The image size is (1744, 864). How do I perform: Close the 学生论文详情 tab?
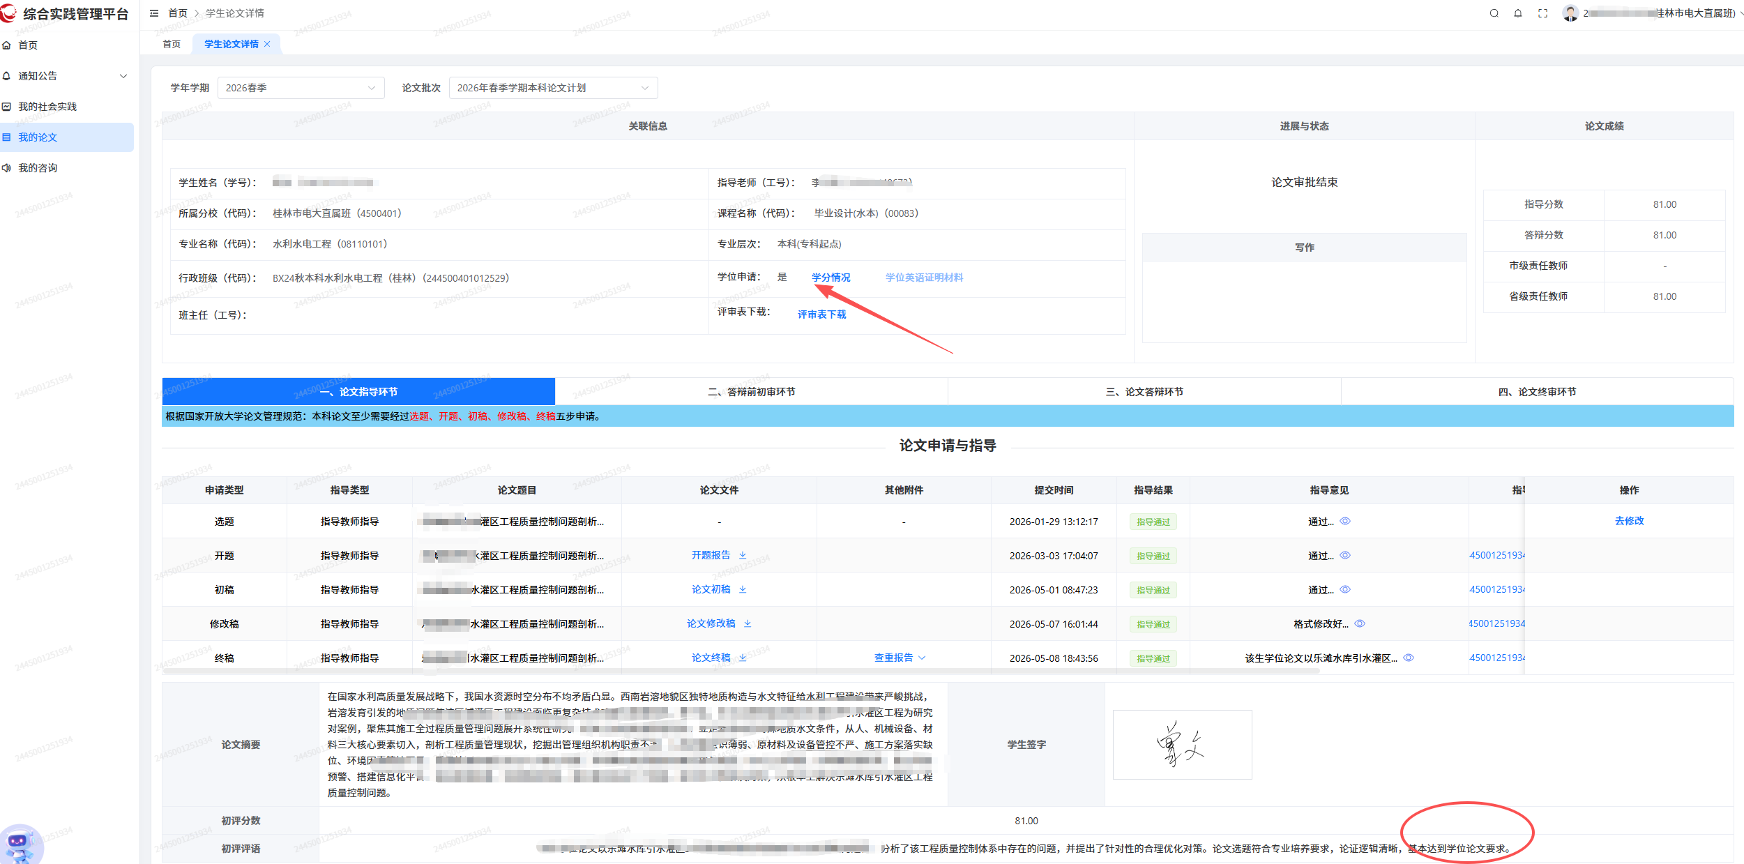(267, 44)
